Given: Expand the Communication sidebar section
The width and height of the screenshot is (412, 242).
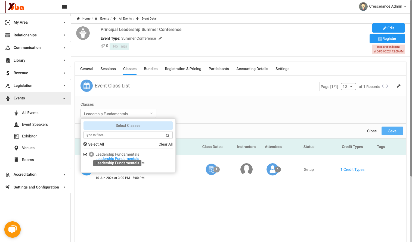Looking at the screenshot, I should (x=35, y=48).
